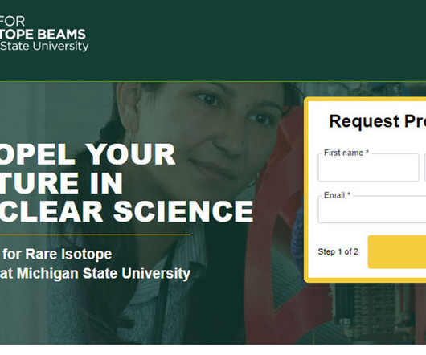This screenshot has height=355, width=426.
Task: Click the FOR text in header logo
Action: (x=13, y=21)
